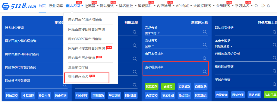277x102 pixels.
Task: Click search icon under 网站神马排名查询
Action: coord(65,85)
